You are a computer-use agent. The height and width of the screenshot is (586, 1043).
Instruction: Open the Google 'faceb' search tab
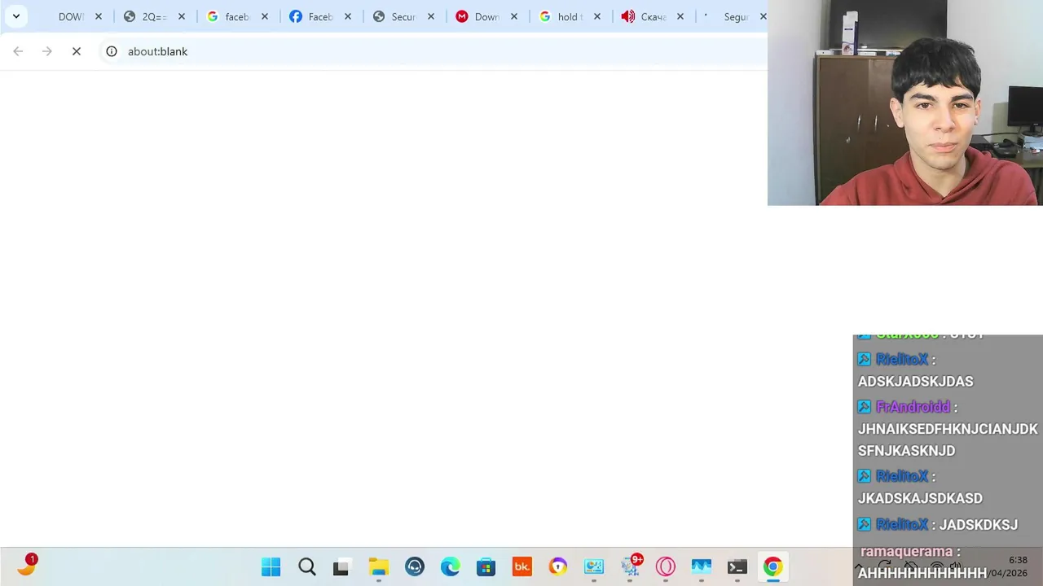237,16
